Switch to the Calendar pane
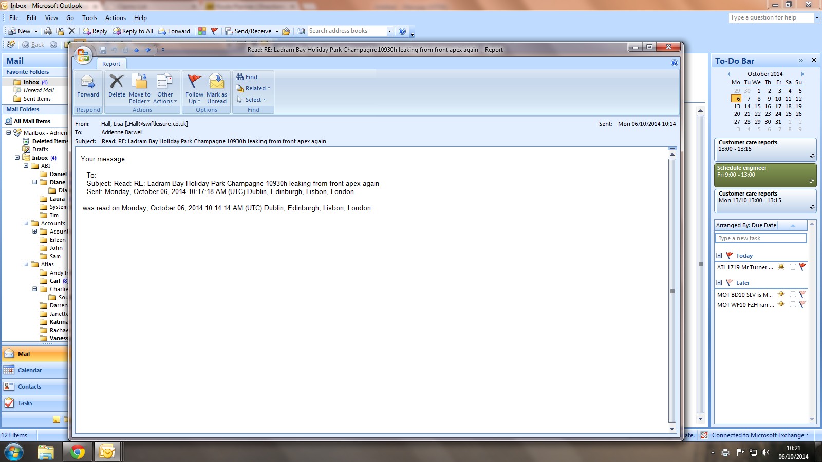Screen dimensions: 822x462 (35, 370)
